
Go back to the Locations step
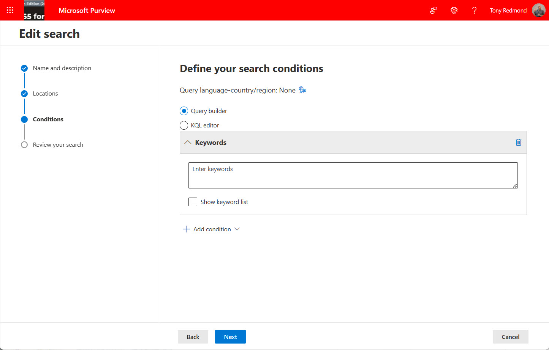tap(45, 93)
